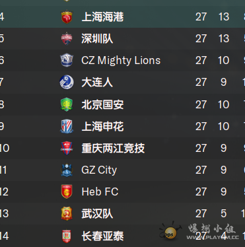This screenshot has width=245, height=247.
Task: Click the Heb FC red badge
Action: (x=67, y=192)
